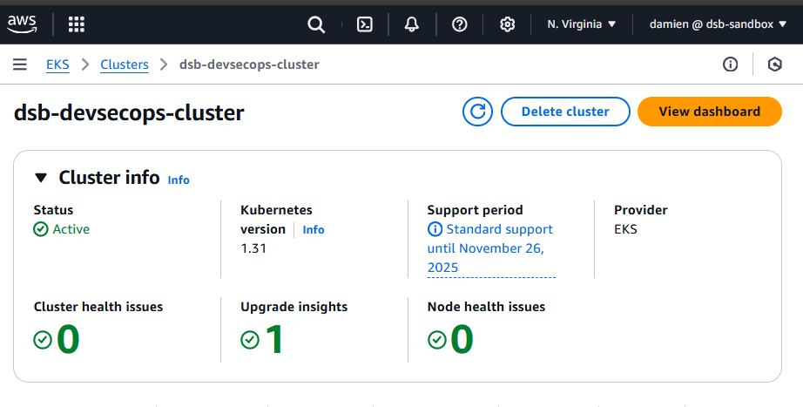The width and height of the screenshot is (803, 407).
Task: Click the Info link beside Kubernetes version
Action: click(x=314, y=230)
